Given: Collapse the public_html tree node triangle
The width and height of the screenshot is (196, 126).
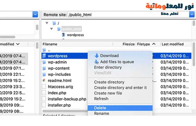Looking at the screenshot, I should coord(52,29).
